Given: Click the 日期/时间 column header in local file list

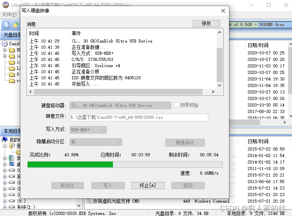Looking at the screenshot, I should [x=258, y=141].
